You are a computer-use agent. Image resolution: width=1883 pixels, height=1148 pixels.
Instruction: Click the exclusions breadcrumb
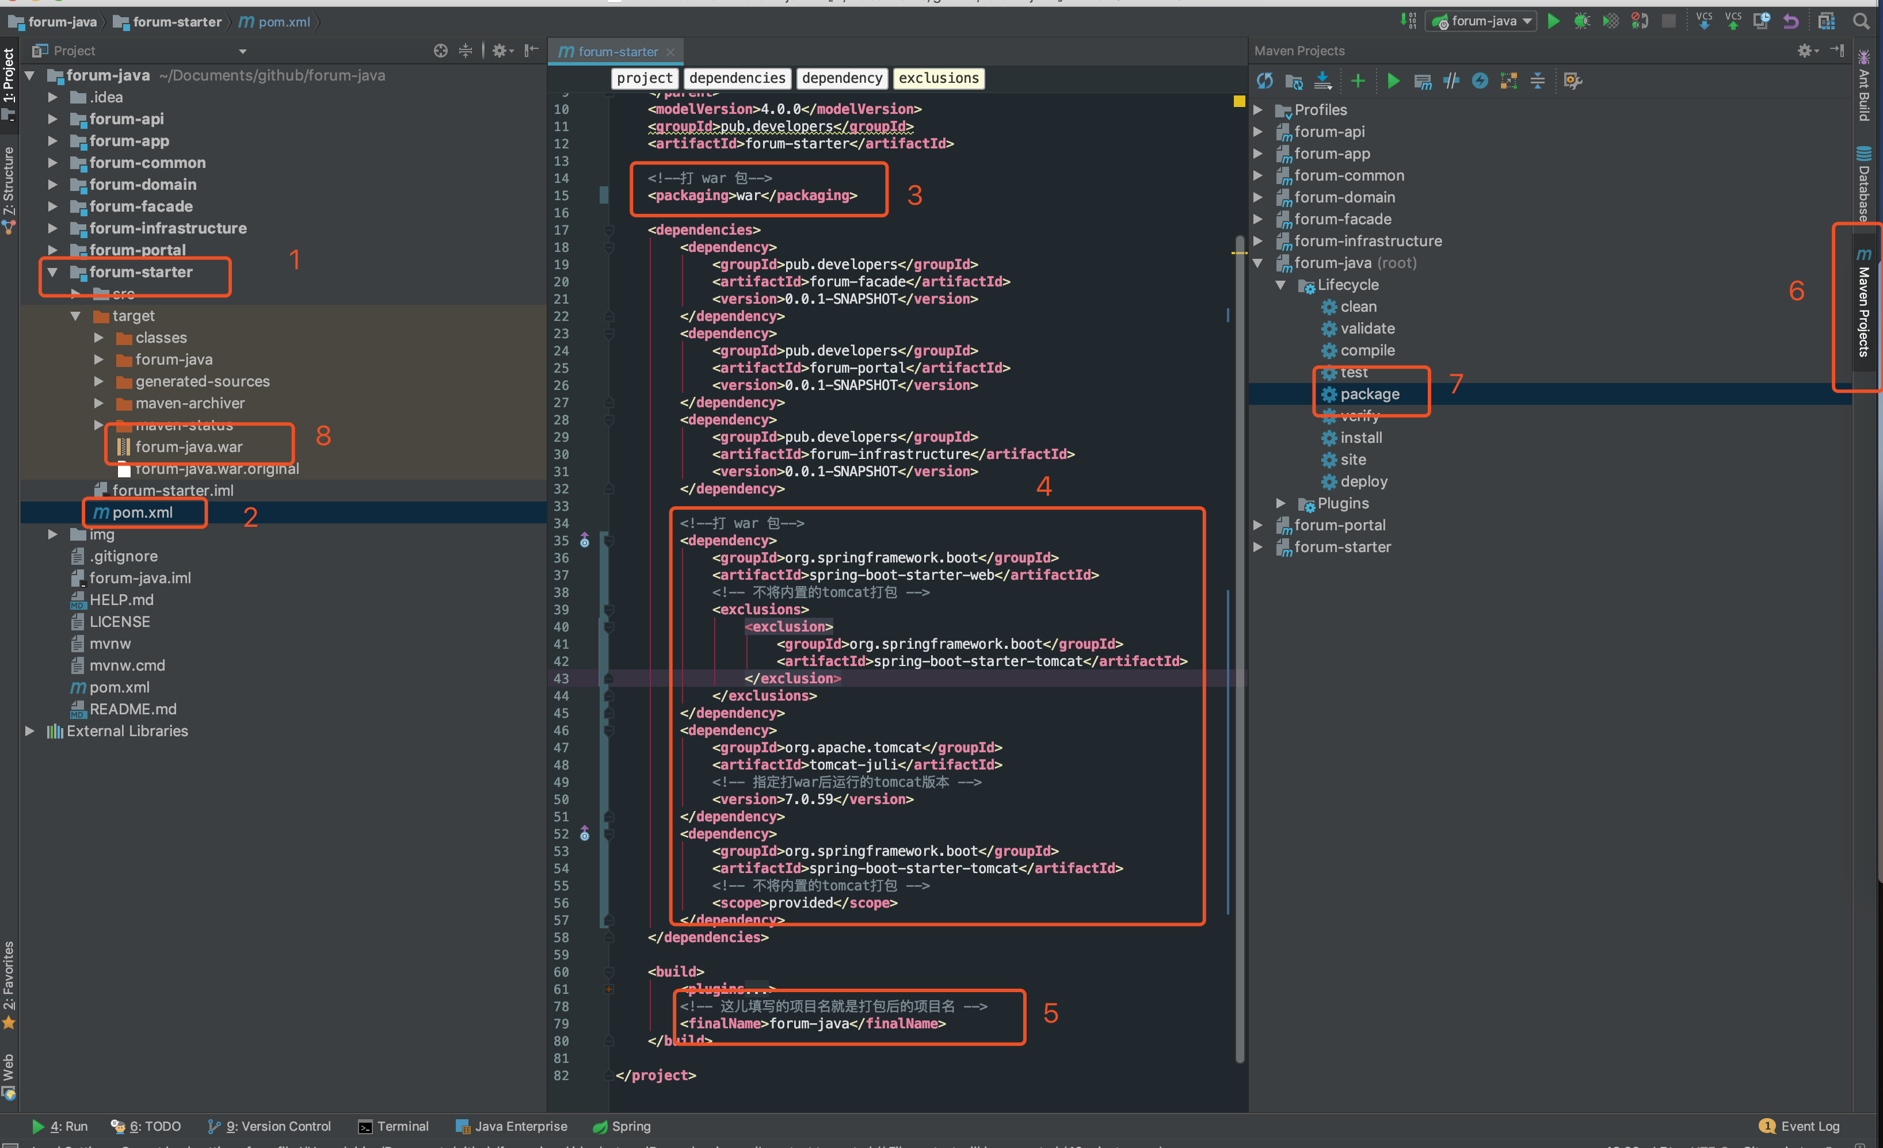click(x=939, y=78)
